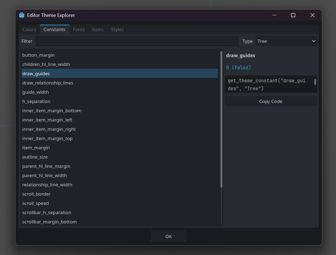
Task: Confirm with the OK button
Action: click(169, 236)
